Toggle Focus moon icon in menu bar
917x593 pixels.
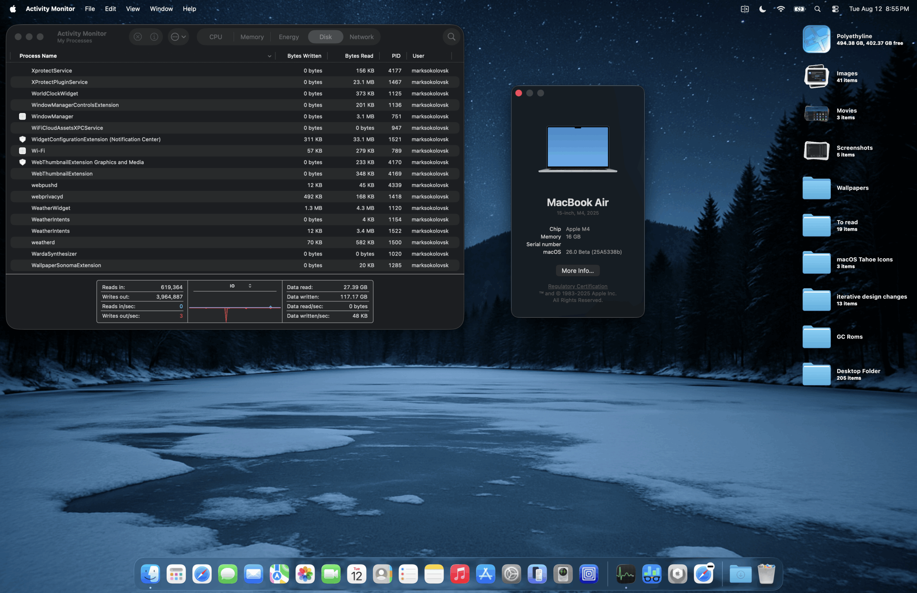(762, 9)
